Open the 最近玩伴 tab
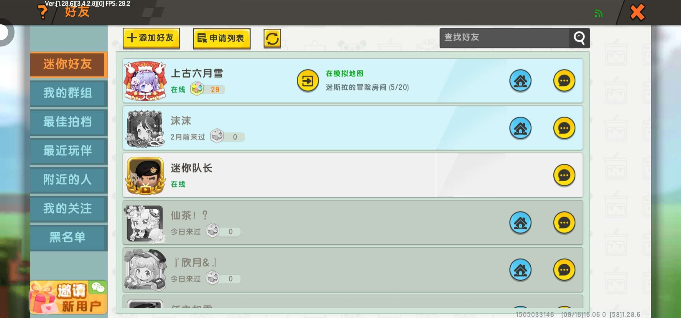This screenshot has width=681, height=318. (x=68, y=151)
